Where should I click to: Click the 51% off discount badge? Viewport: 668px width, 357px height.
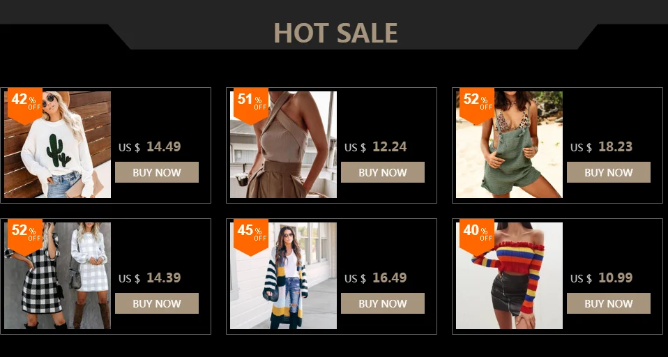click(251, 105)
